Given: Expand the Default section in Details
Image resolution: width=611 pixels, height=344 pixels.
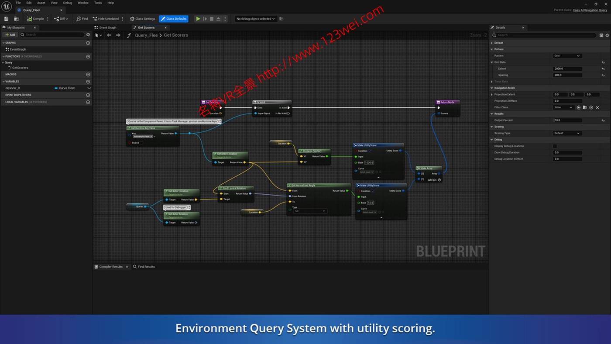Looking at the screenshot, I should pos(492,43).
